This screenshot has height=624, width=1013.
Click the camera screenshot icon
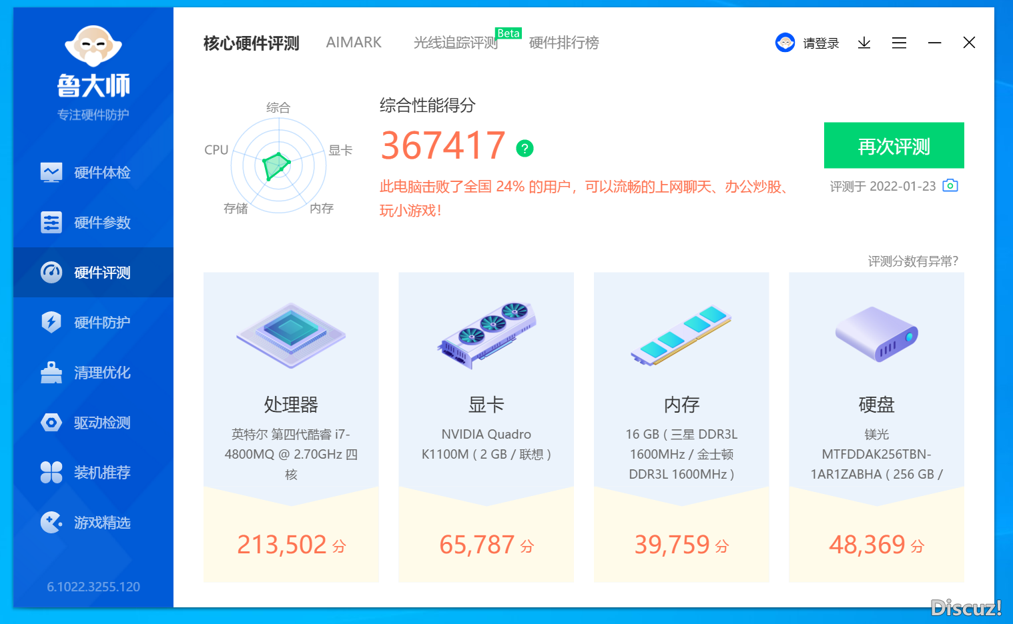(x=950, y=186)
